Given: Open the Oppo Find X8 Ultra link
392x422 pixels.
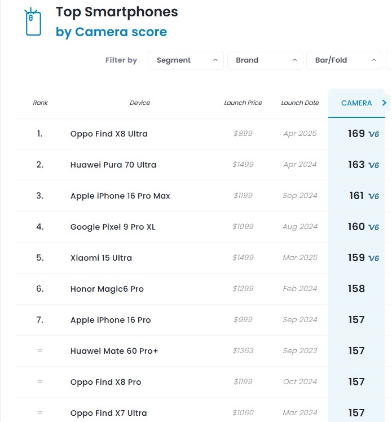Looking at the screenshot, I should pos(109,134).
